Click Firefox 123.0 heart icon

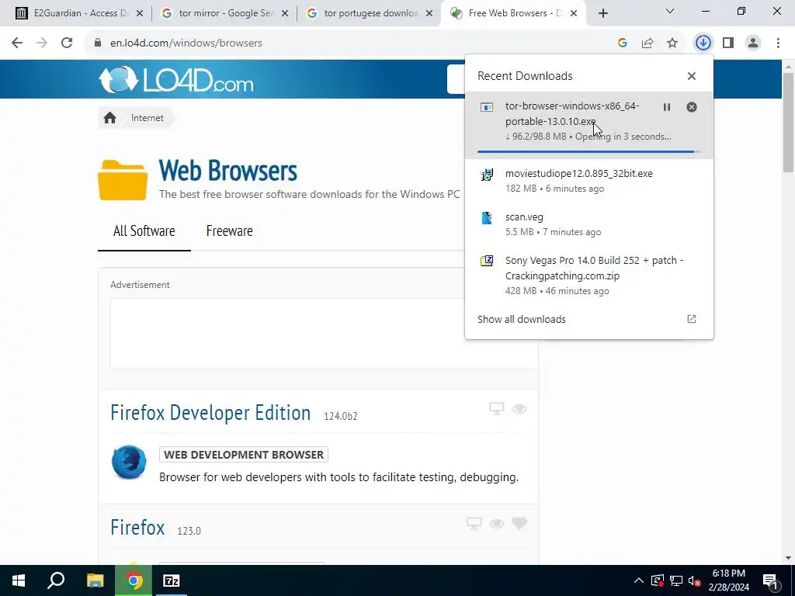pyautogui.click(x=519, y=523)
